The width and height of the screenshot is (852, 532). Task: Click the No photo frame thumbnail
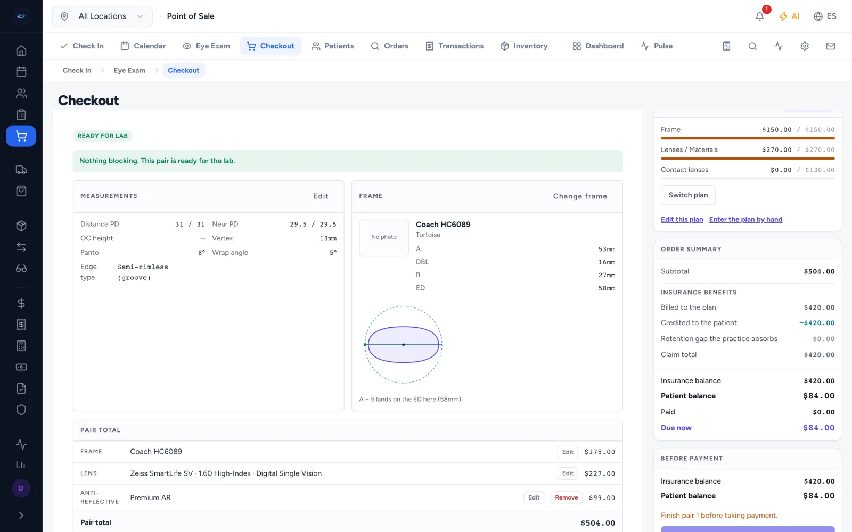click(x=384, y=237)
